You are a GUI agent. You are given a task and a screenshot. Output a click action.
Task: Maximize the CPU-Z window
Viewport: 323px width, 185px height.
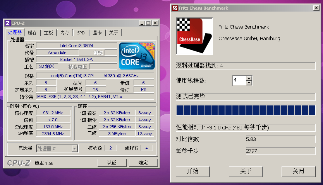(x=148, y=23)
